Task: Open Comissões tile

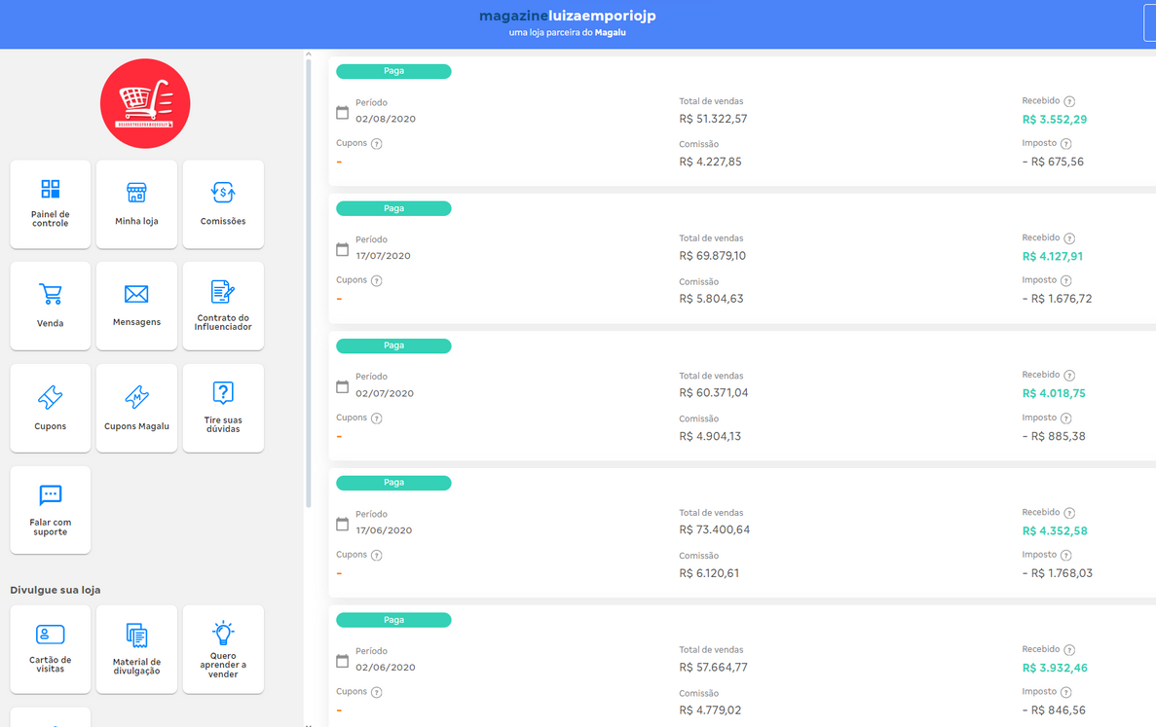Action: click(223, 204)
